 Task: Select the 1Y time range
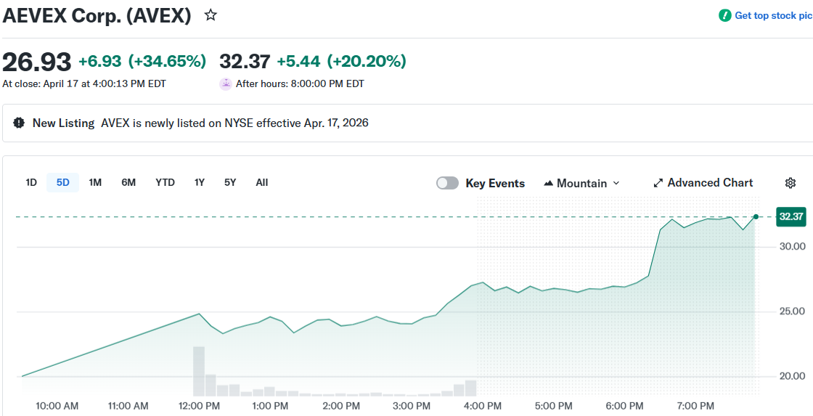pos(199,182)
